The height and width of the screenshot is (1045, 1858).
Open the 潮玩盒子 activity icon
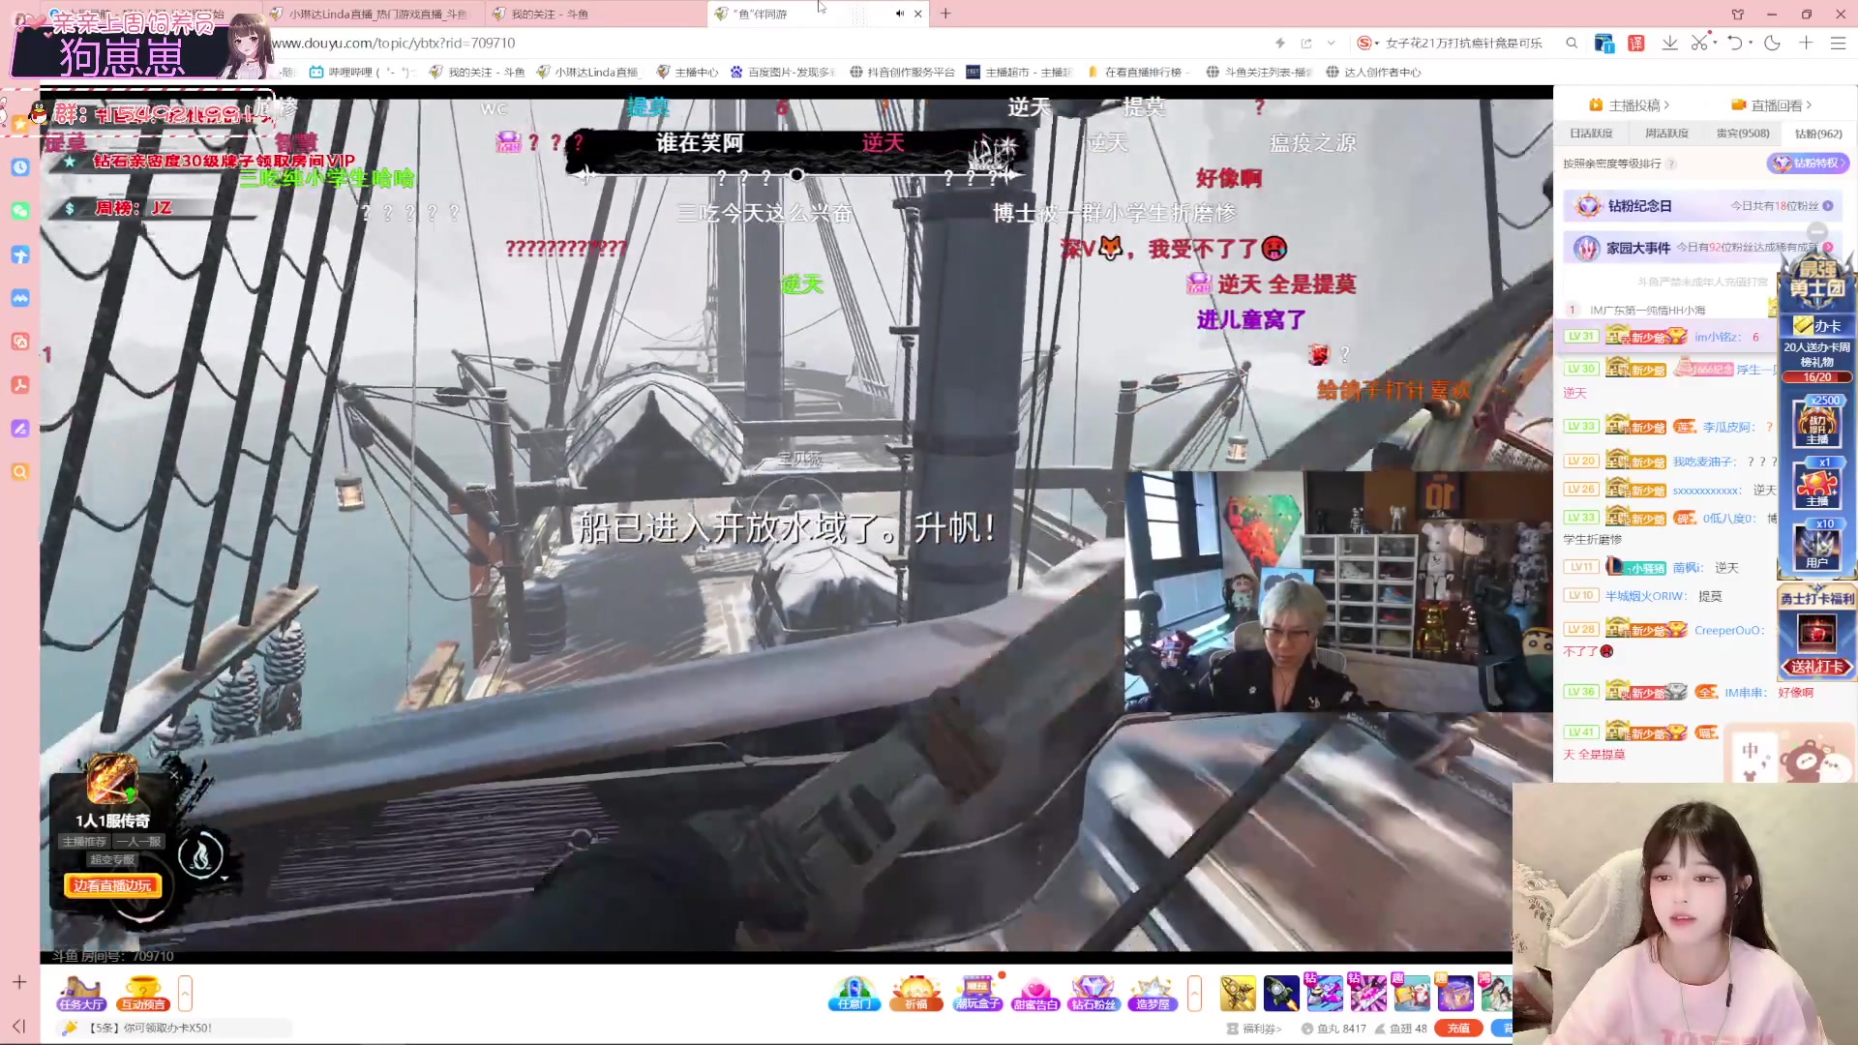coord(977,994)
